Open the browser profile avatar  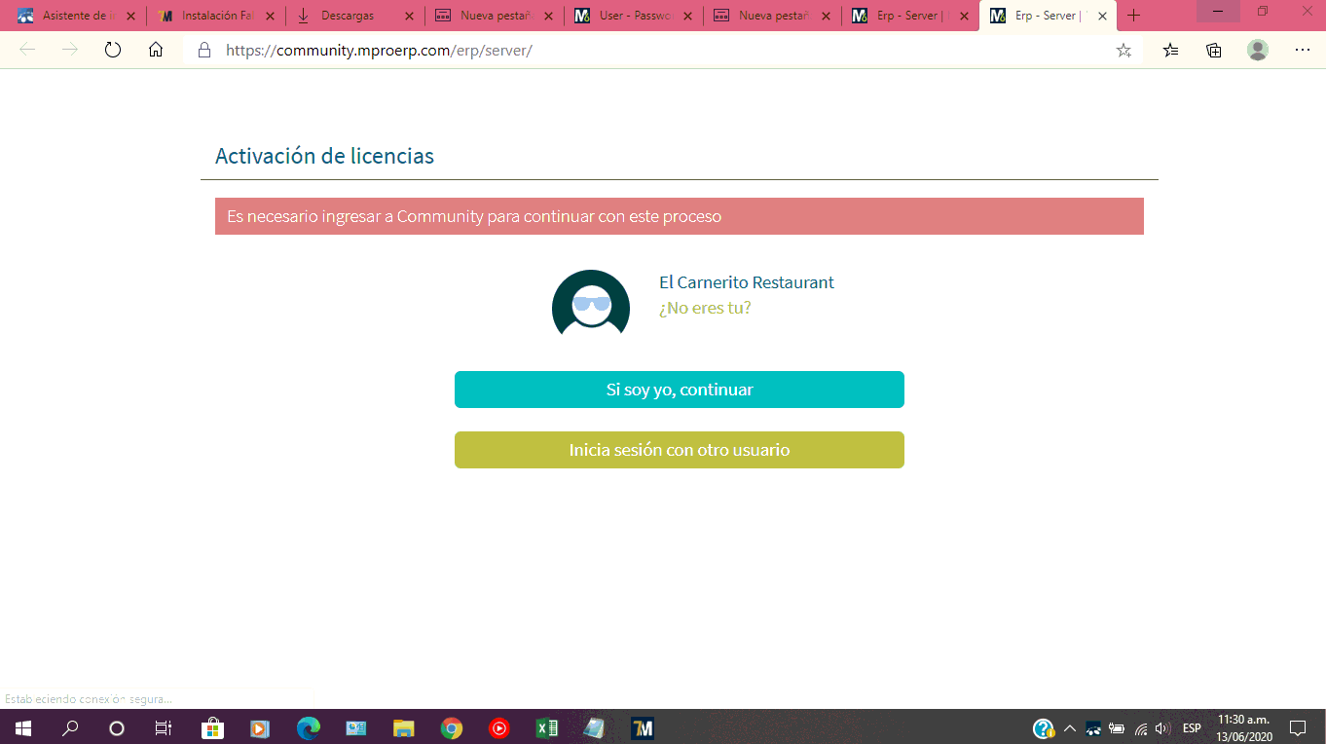pyautogui.click(x=1258, y=51)
